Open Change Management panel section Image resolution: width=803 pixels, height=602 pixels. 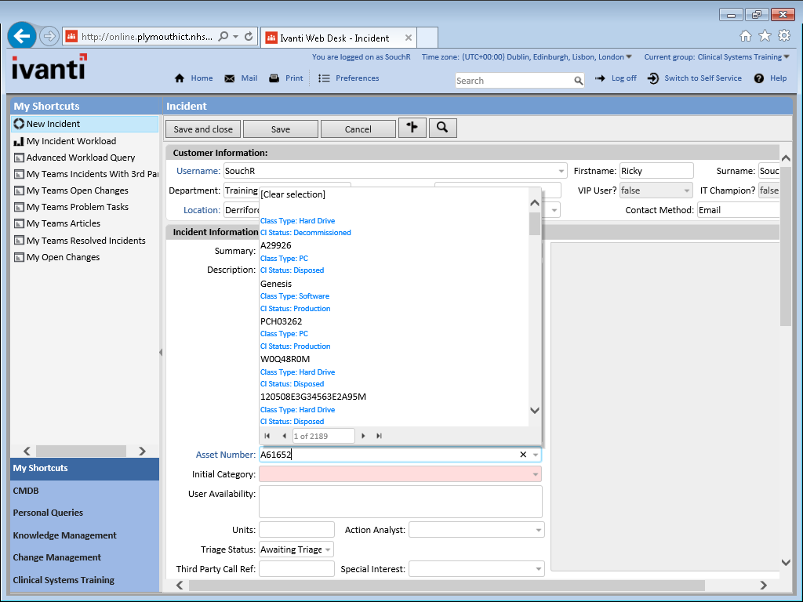click(85, 557)
